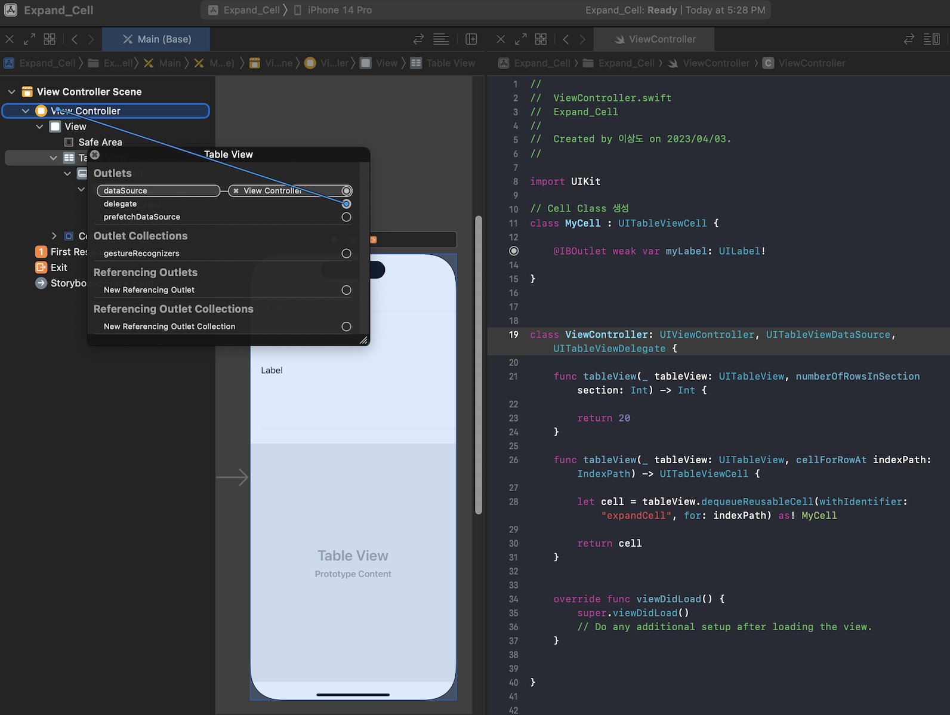Collapse the View row disclosure triangle
The height and width of the screenshot is (715, 950).
pyautogui.click(x=39, y=127)
